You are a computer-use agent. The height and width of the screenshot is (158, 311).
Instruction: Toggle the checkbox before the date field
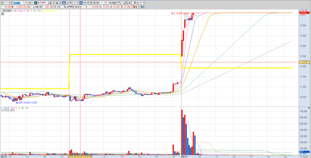click(133, 3)
